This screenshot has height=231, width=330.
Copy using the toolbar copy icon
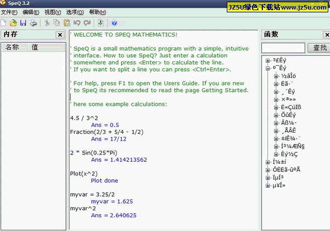(57, 23)
